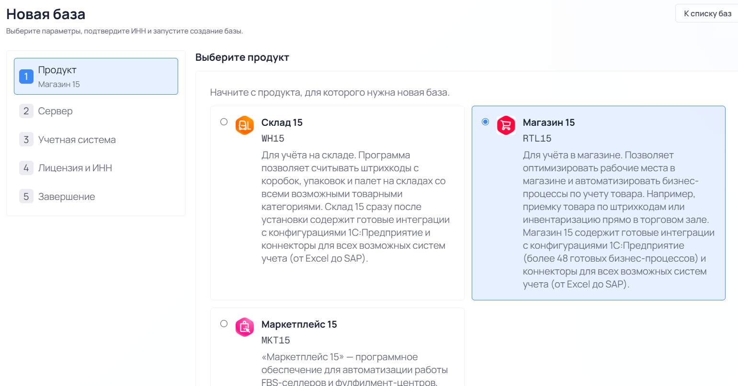Click the Склад 15 description paragraph

coord(356,207)
